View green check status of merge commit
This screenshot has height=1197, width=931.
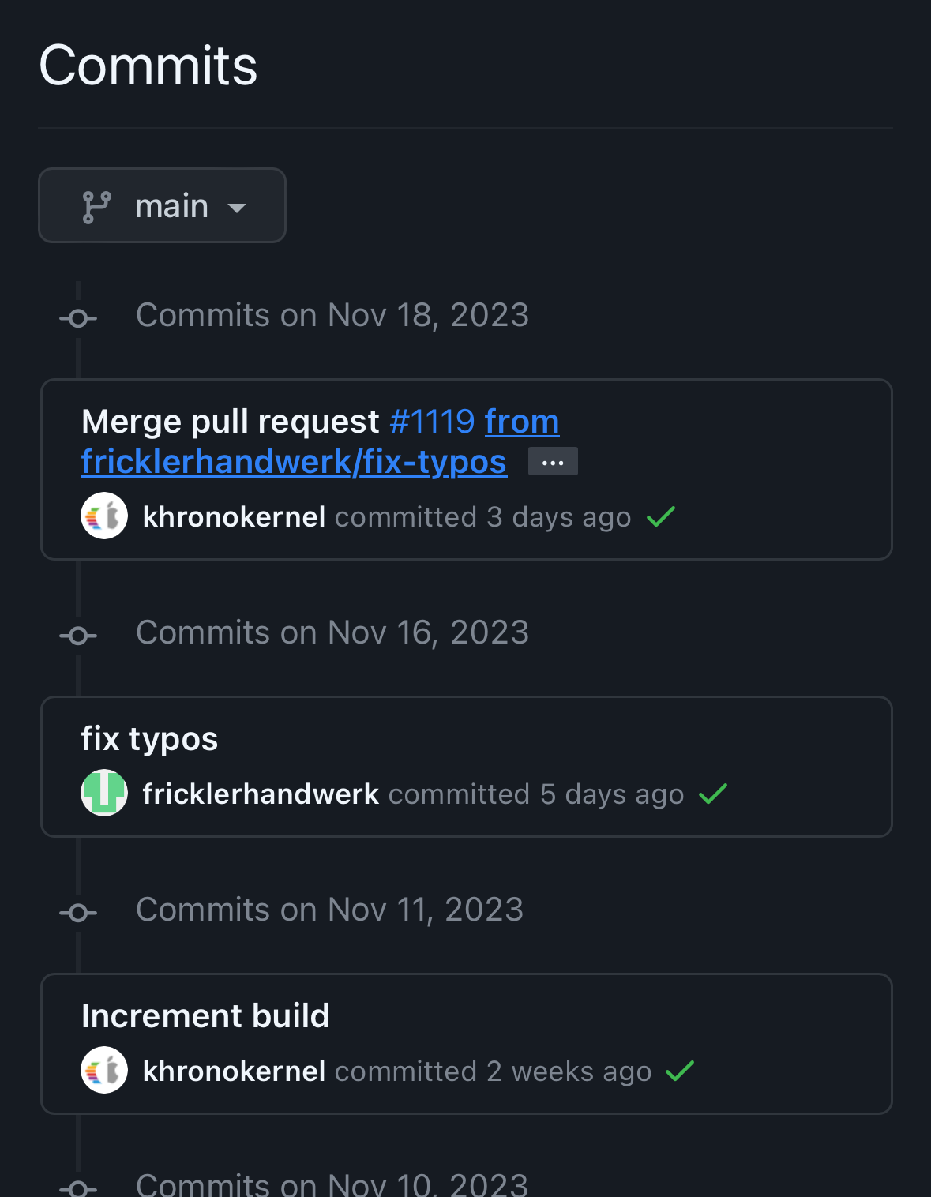(661, 517)
